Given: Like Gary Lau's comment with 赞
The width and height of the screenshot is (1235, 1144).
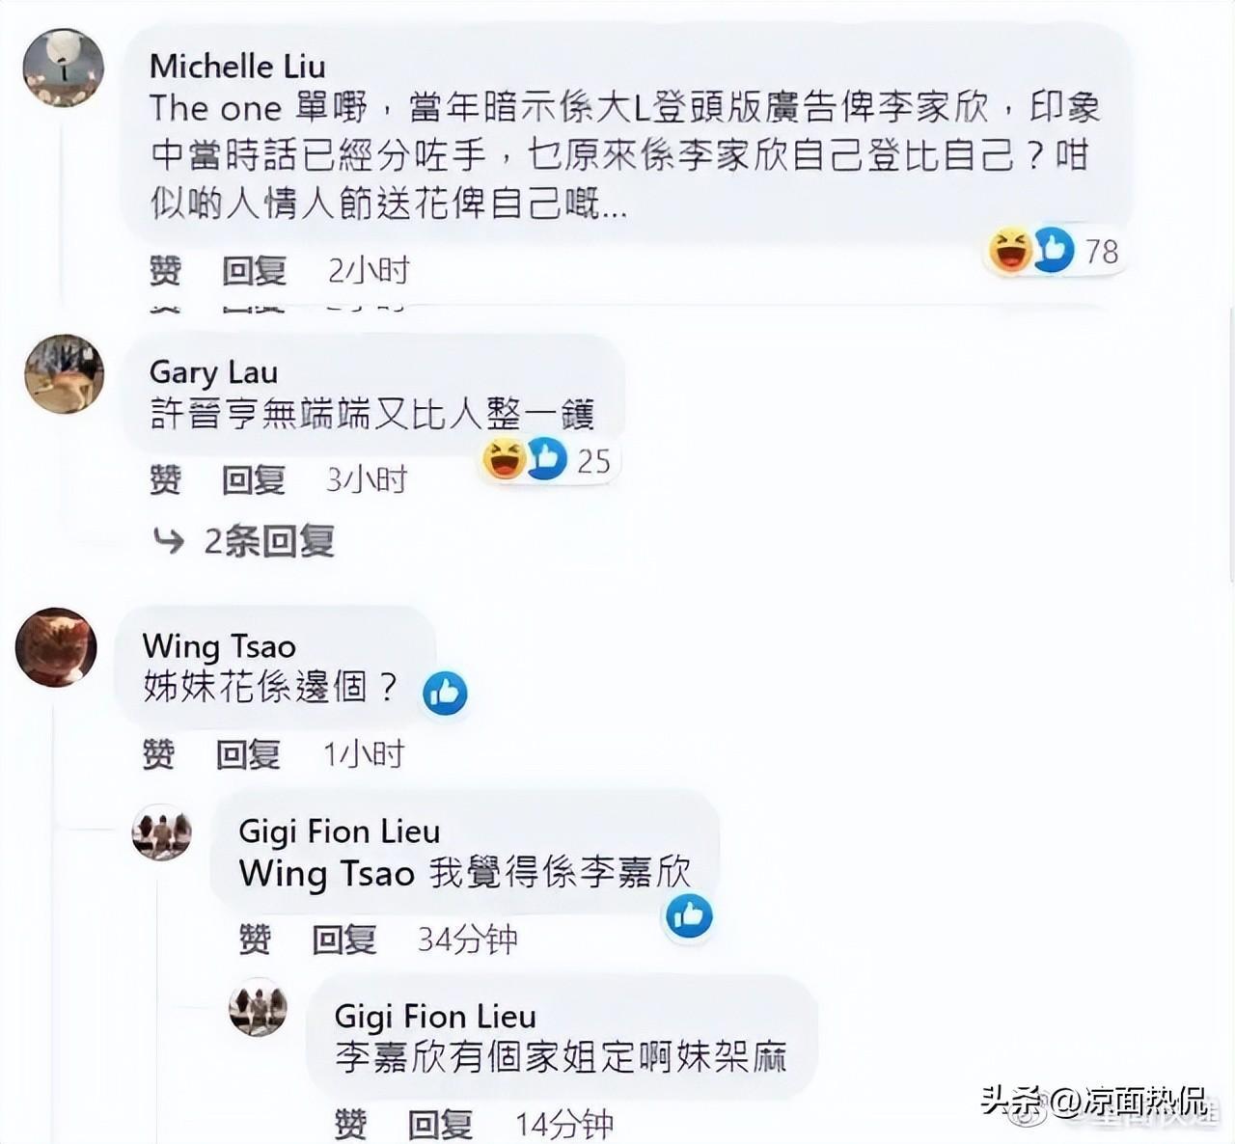Looking at the screenshot, I should (x=165, y=479).
